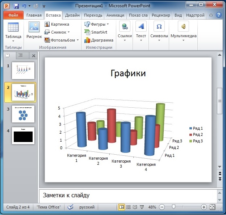Screen dimensions: 226x215
Task: Open the Файл tab
Action: (13, 15)
